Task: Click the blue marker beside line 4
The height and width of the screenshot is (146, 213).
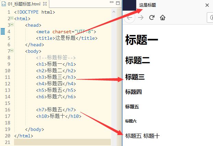Action: [x=3, y=32]
